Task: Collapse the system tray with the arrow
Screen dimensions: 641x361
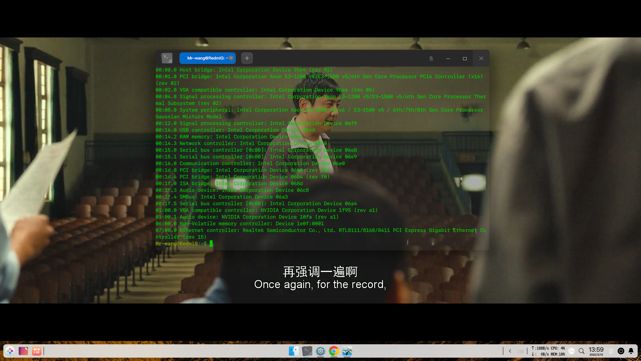Action: [510, 351]
